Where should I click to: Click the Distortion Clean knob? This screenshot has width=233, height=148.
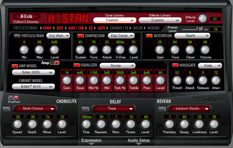190,50
